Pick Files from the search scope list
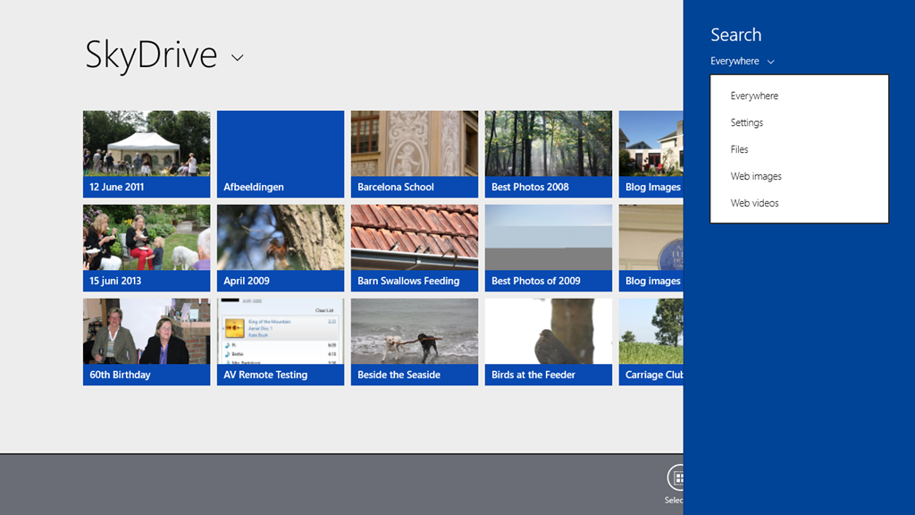 (740, 149)
